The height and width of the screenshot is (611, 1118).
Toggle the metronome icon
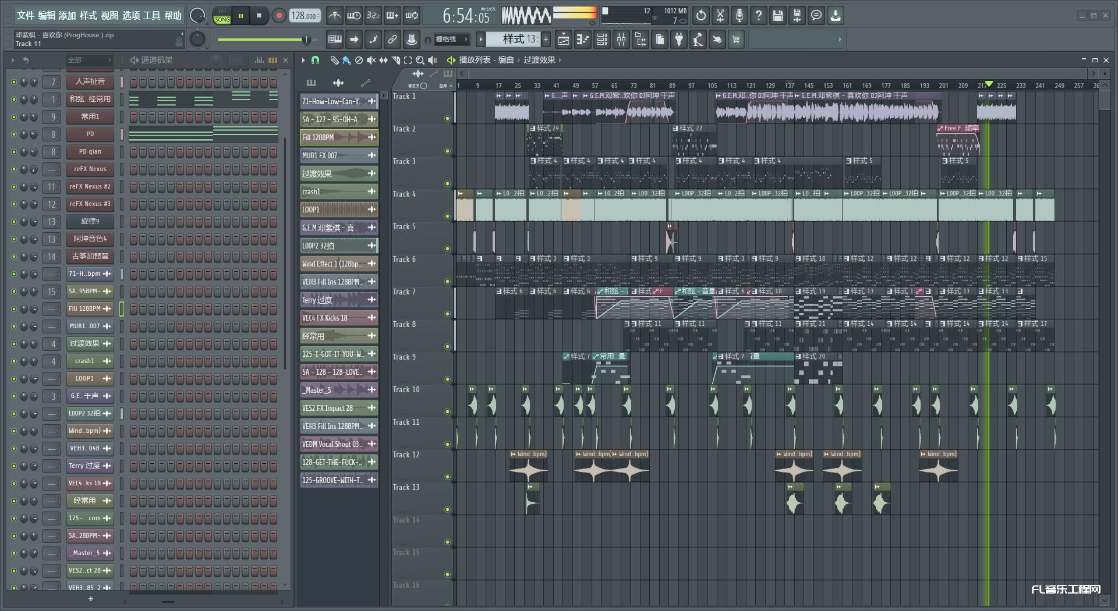[334, 16]
